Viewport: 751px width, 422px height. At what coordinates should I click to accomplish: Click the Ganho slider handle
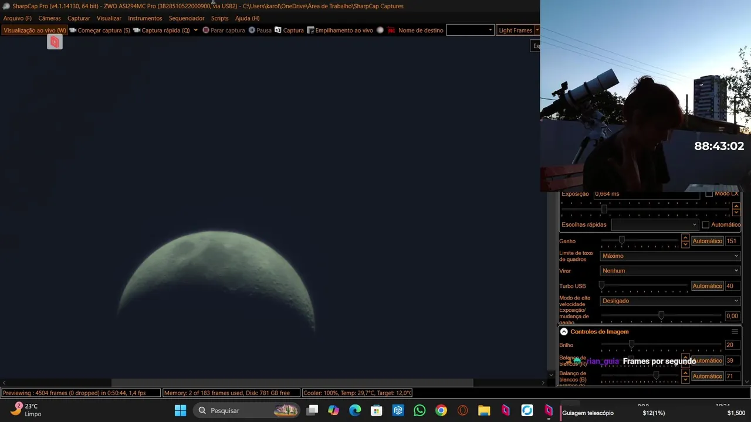(x=621, y=240)
